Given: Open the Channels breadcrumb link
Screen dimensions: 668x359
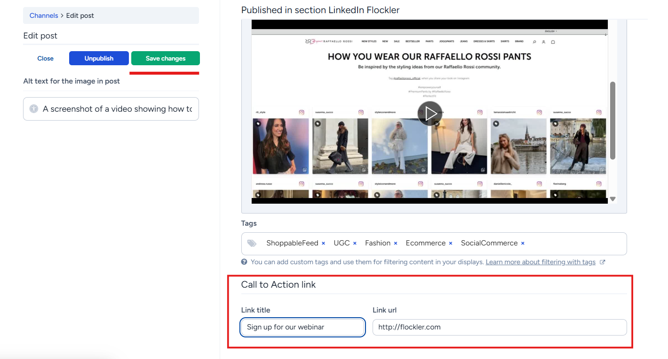Looking at the screenshot, I should 44,15.
